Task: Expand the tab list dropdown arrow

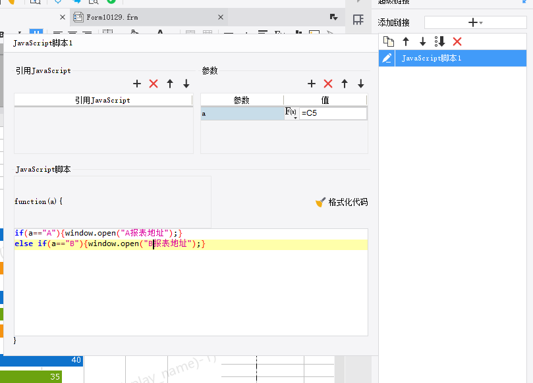Action: 333,17
